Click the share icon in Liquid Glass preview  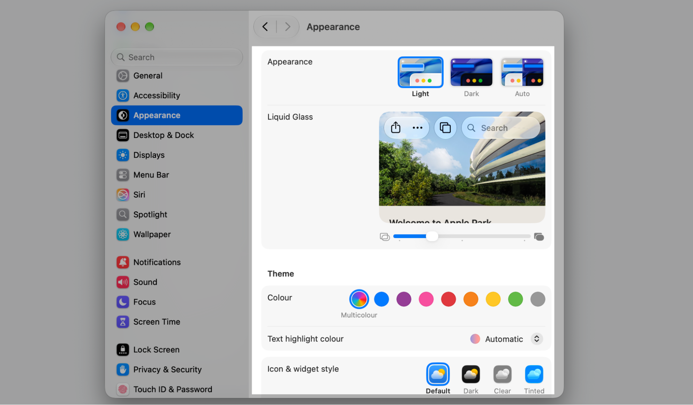tap(396, 127)
